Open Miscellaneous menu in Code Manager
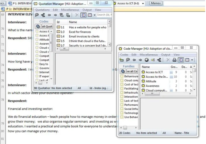 pyautogui.click(x=149, y=55)
